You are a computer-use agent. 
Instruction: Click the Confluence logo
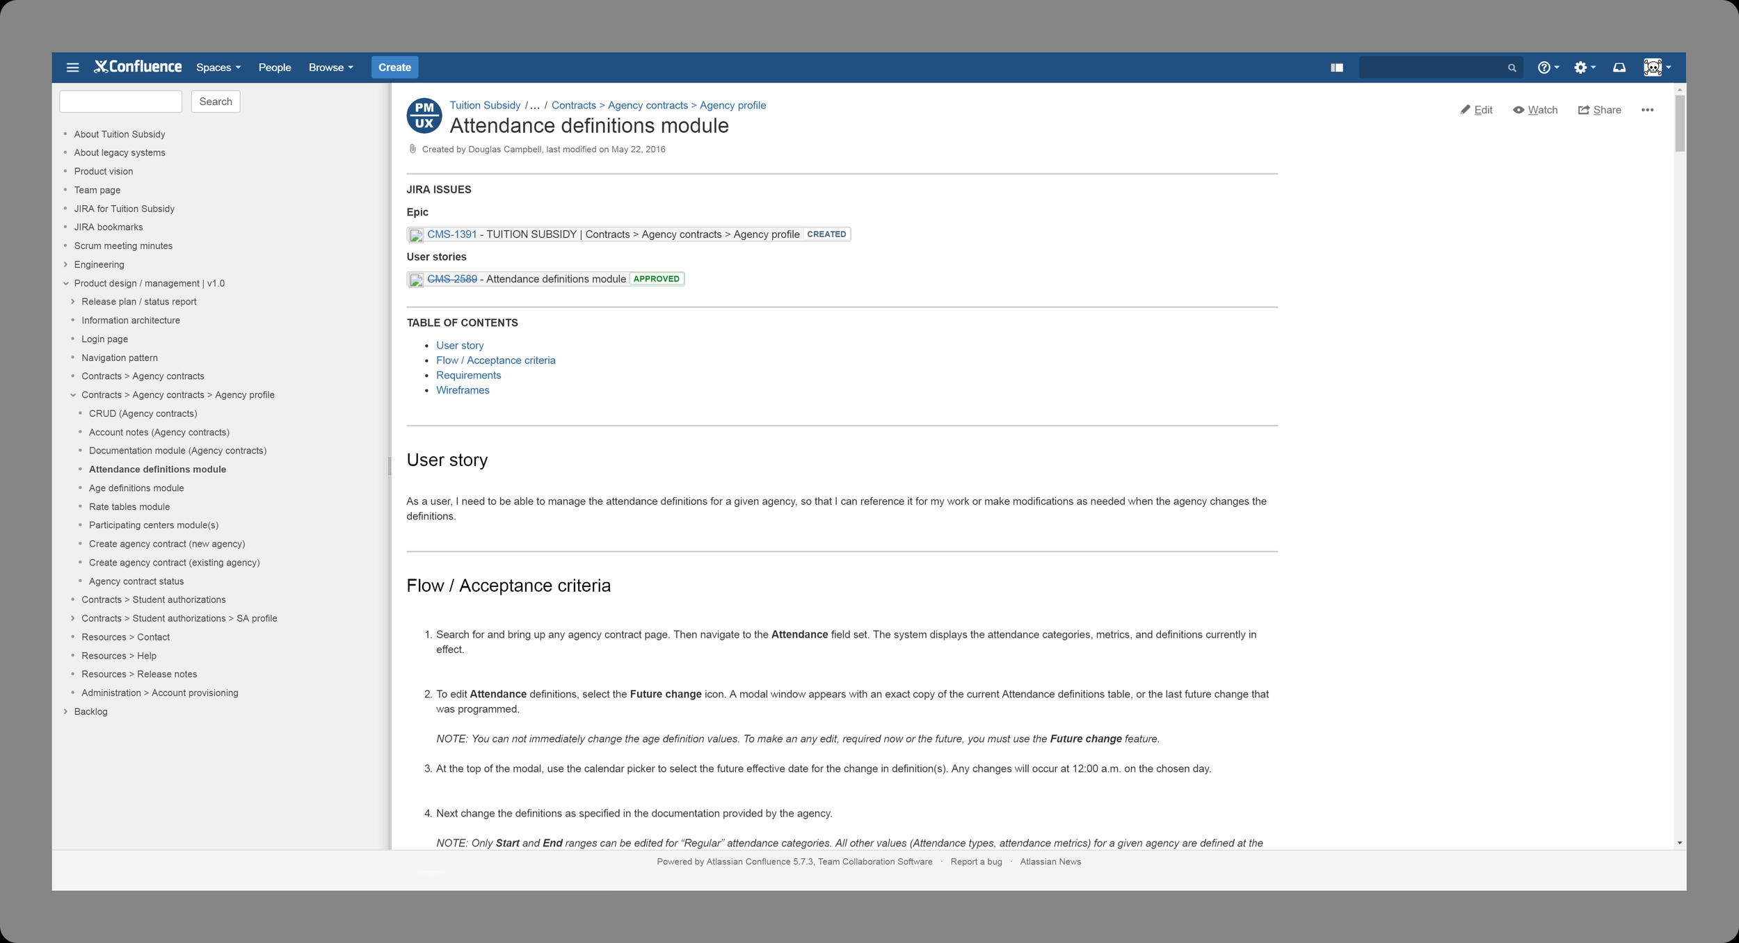pyautogui.click(x=138, y=67)
